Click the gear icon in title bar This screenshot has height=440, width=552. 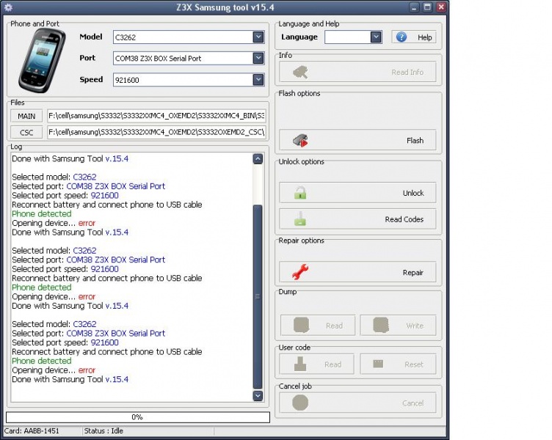[x=8, y=7]
